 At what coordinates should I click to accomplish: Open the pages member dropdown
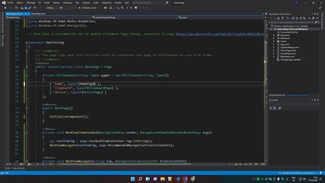pos(221,17)
